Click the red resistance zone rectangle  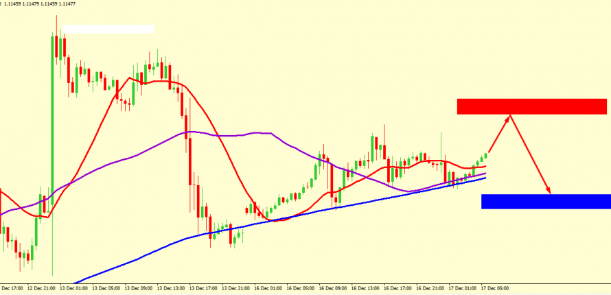pyautogui.click(x=531, y=106)
